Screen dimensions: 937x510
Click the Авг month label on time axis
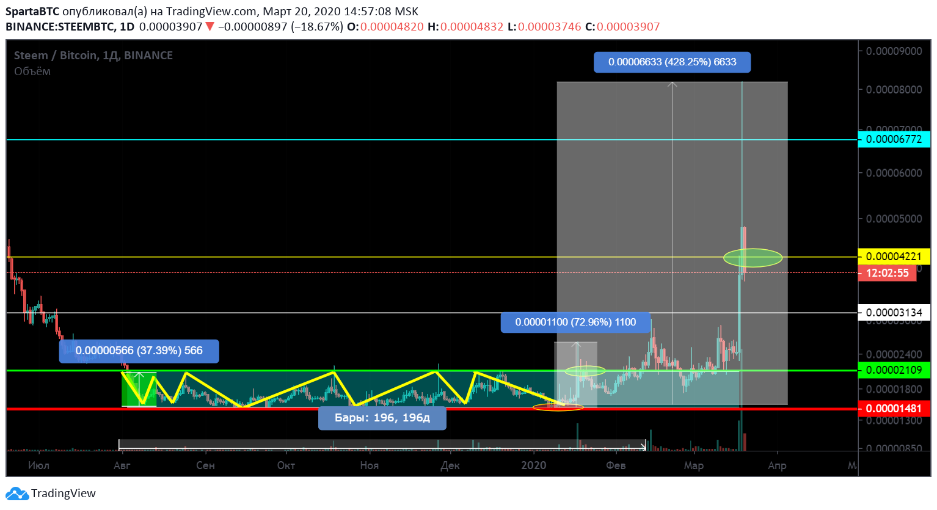point(122,465)
